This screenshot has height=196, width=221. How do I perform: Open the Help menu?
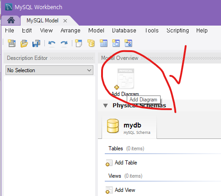(202, 31)
